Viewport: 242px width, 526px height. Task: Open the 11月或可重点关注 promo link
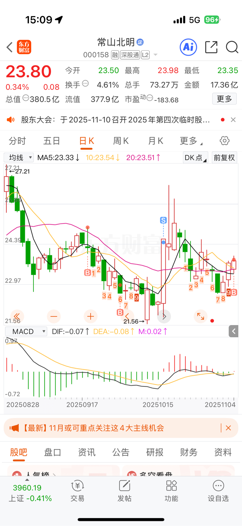pyautogui.click(x=93, y=428)
